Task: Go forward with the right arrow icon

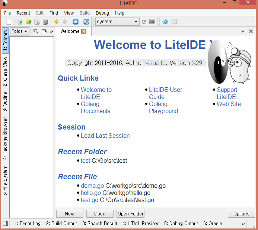Action: click(65, 22)
